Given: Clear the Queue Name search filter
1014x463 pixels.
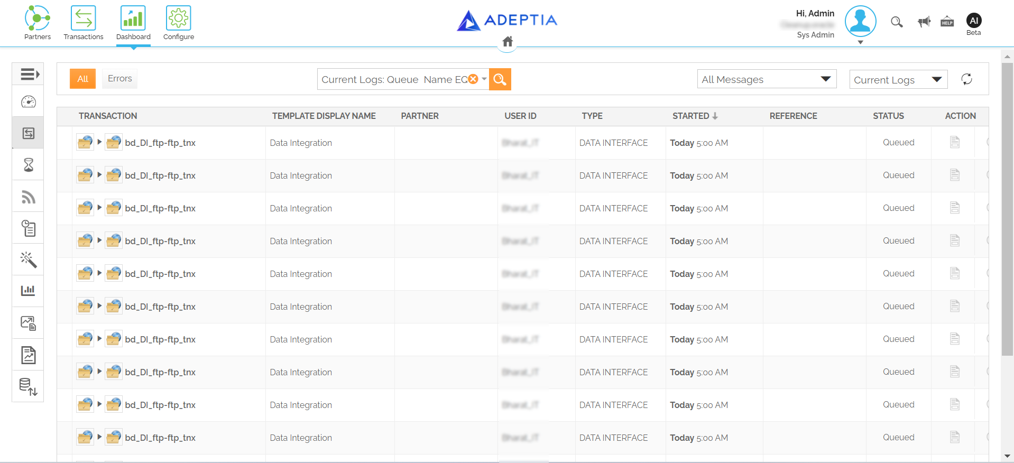Looking at the screenshot, I should [473, 79].
